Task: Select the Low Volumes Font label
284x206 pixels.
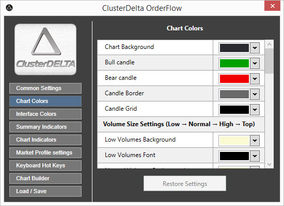Action: pyautogui.click(x=130, y=155)
